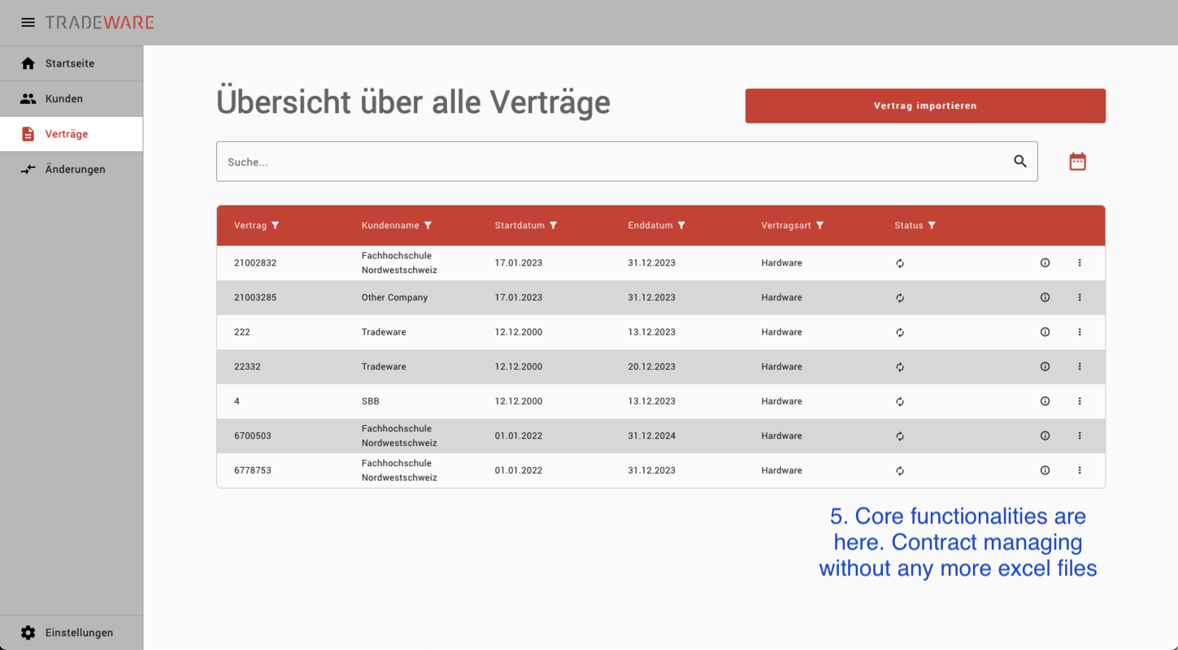Click status sync icon for contract 6778753

click(900, 471)
